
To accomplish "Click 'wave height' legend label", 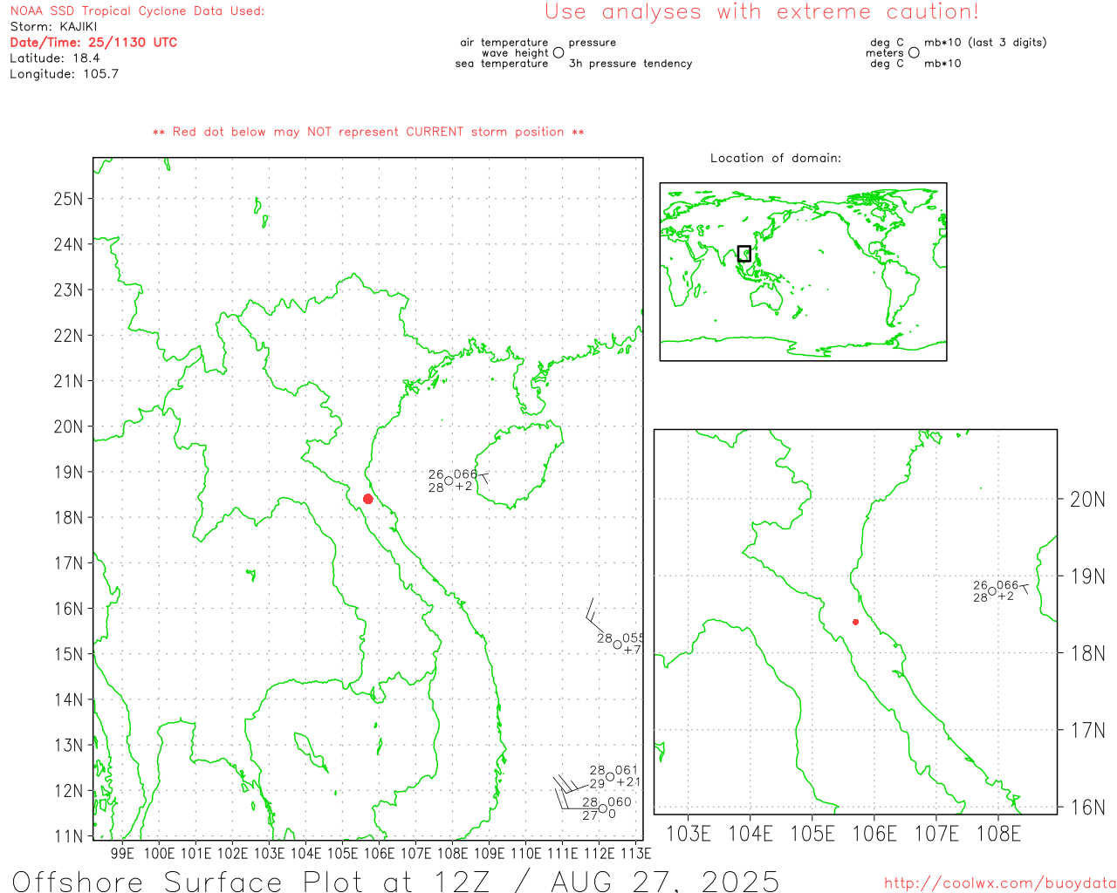I will click(515, 53).
